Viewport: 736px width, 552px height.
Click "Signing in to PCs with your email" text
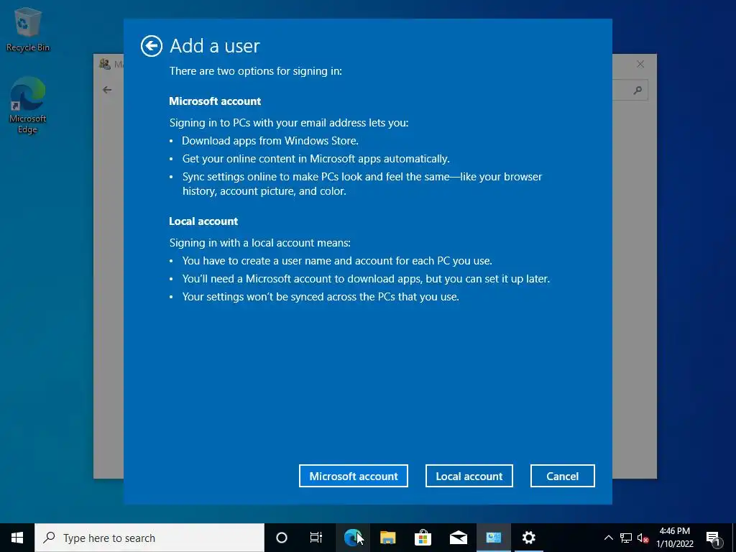(289, 123)
